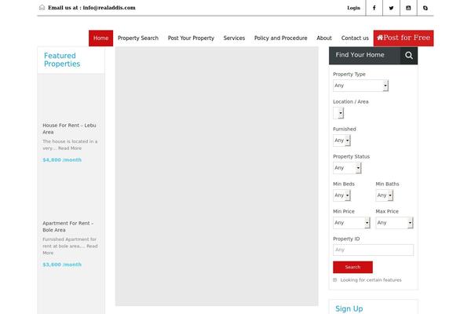
Task: Open House For Rent – Lebu Area listing
Action: [x=69, y=129]
